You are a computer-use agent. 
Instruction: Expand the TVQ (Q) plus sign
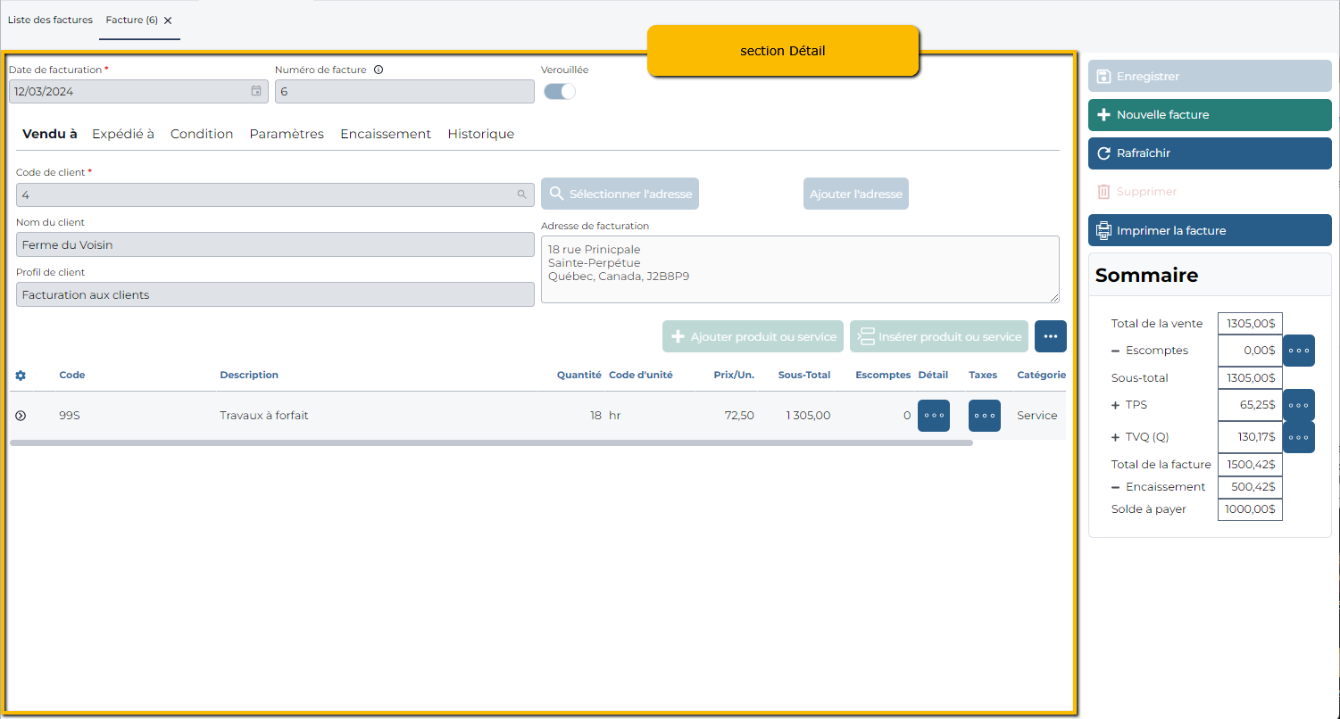click(1115, 437)
